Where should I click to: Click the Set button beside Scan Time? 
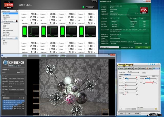pyautogui.click(x=144, y=73)
